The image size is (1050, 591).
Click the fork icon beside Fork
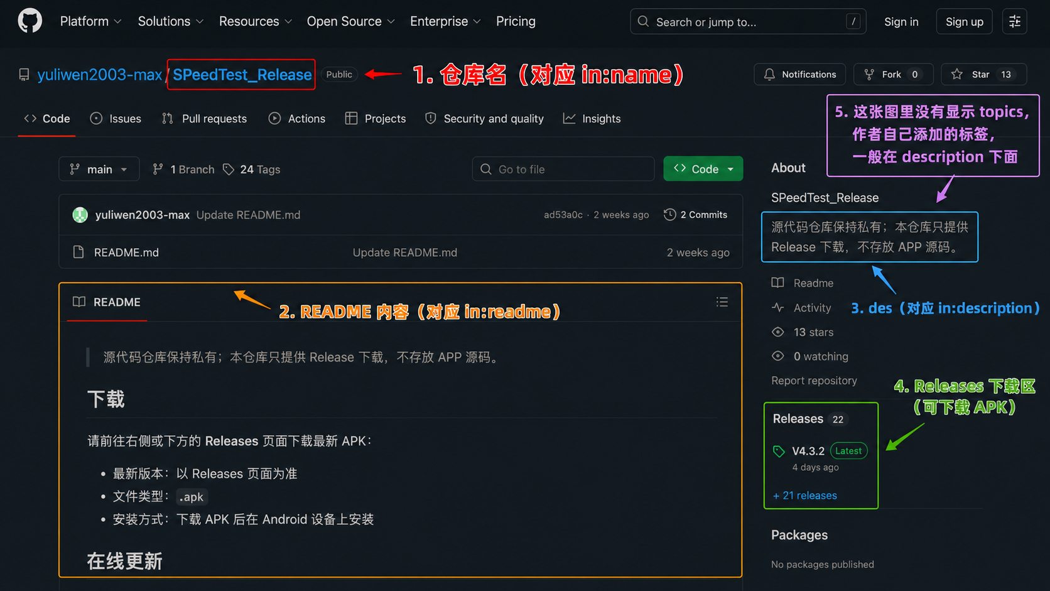(869, 74)
